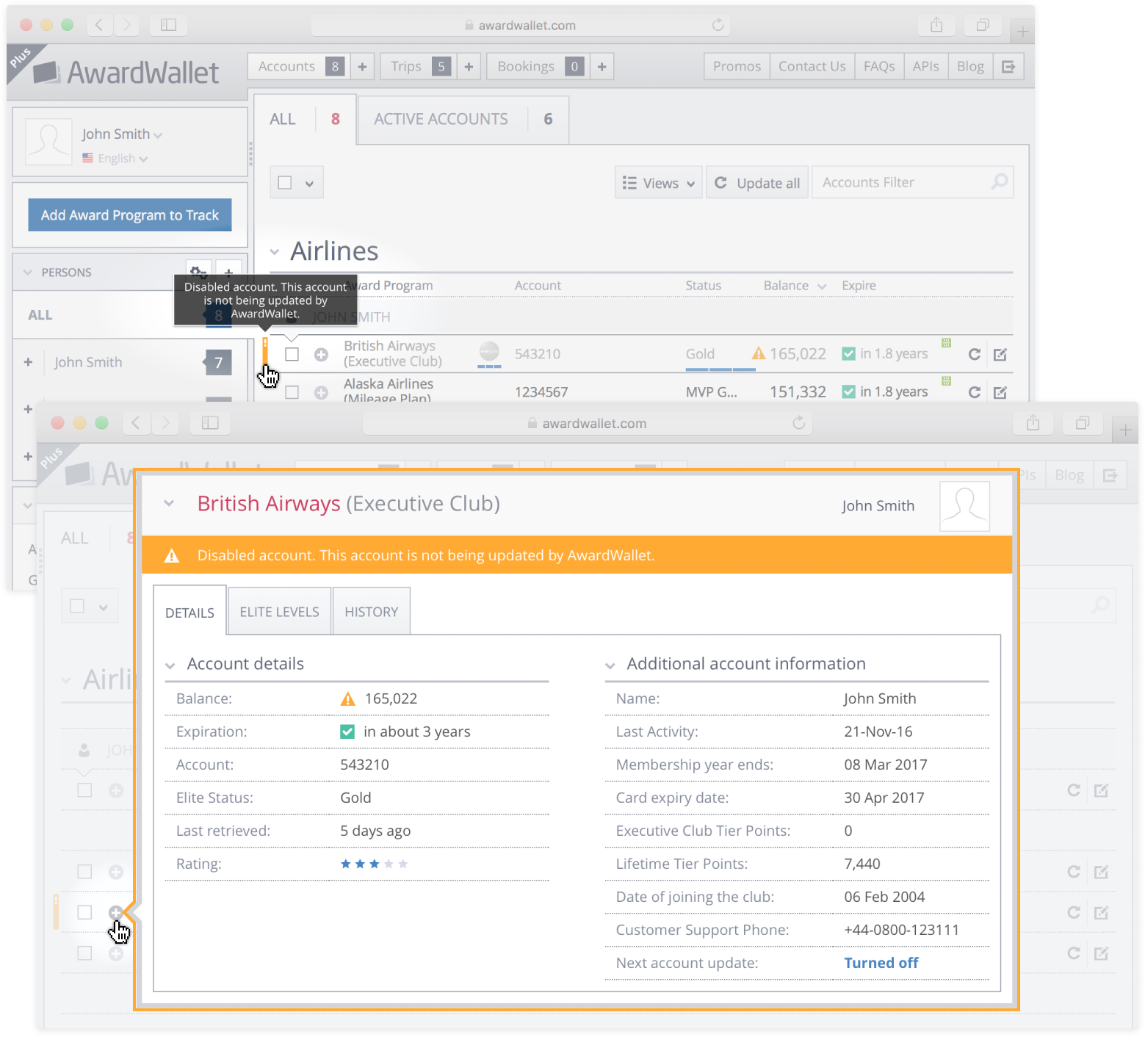This screenshot has width=1145, height=1037.
Task: Tick the bottom row checkbox in front window
Action: pos(85,953)
